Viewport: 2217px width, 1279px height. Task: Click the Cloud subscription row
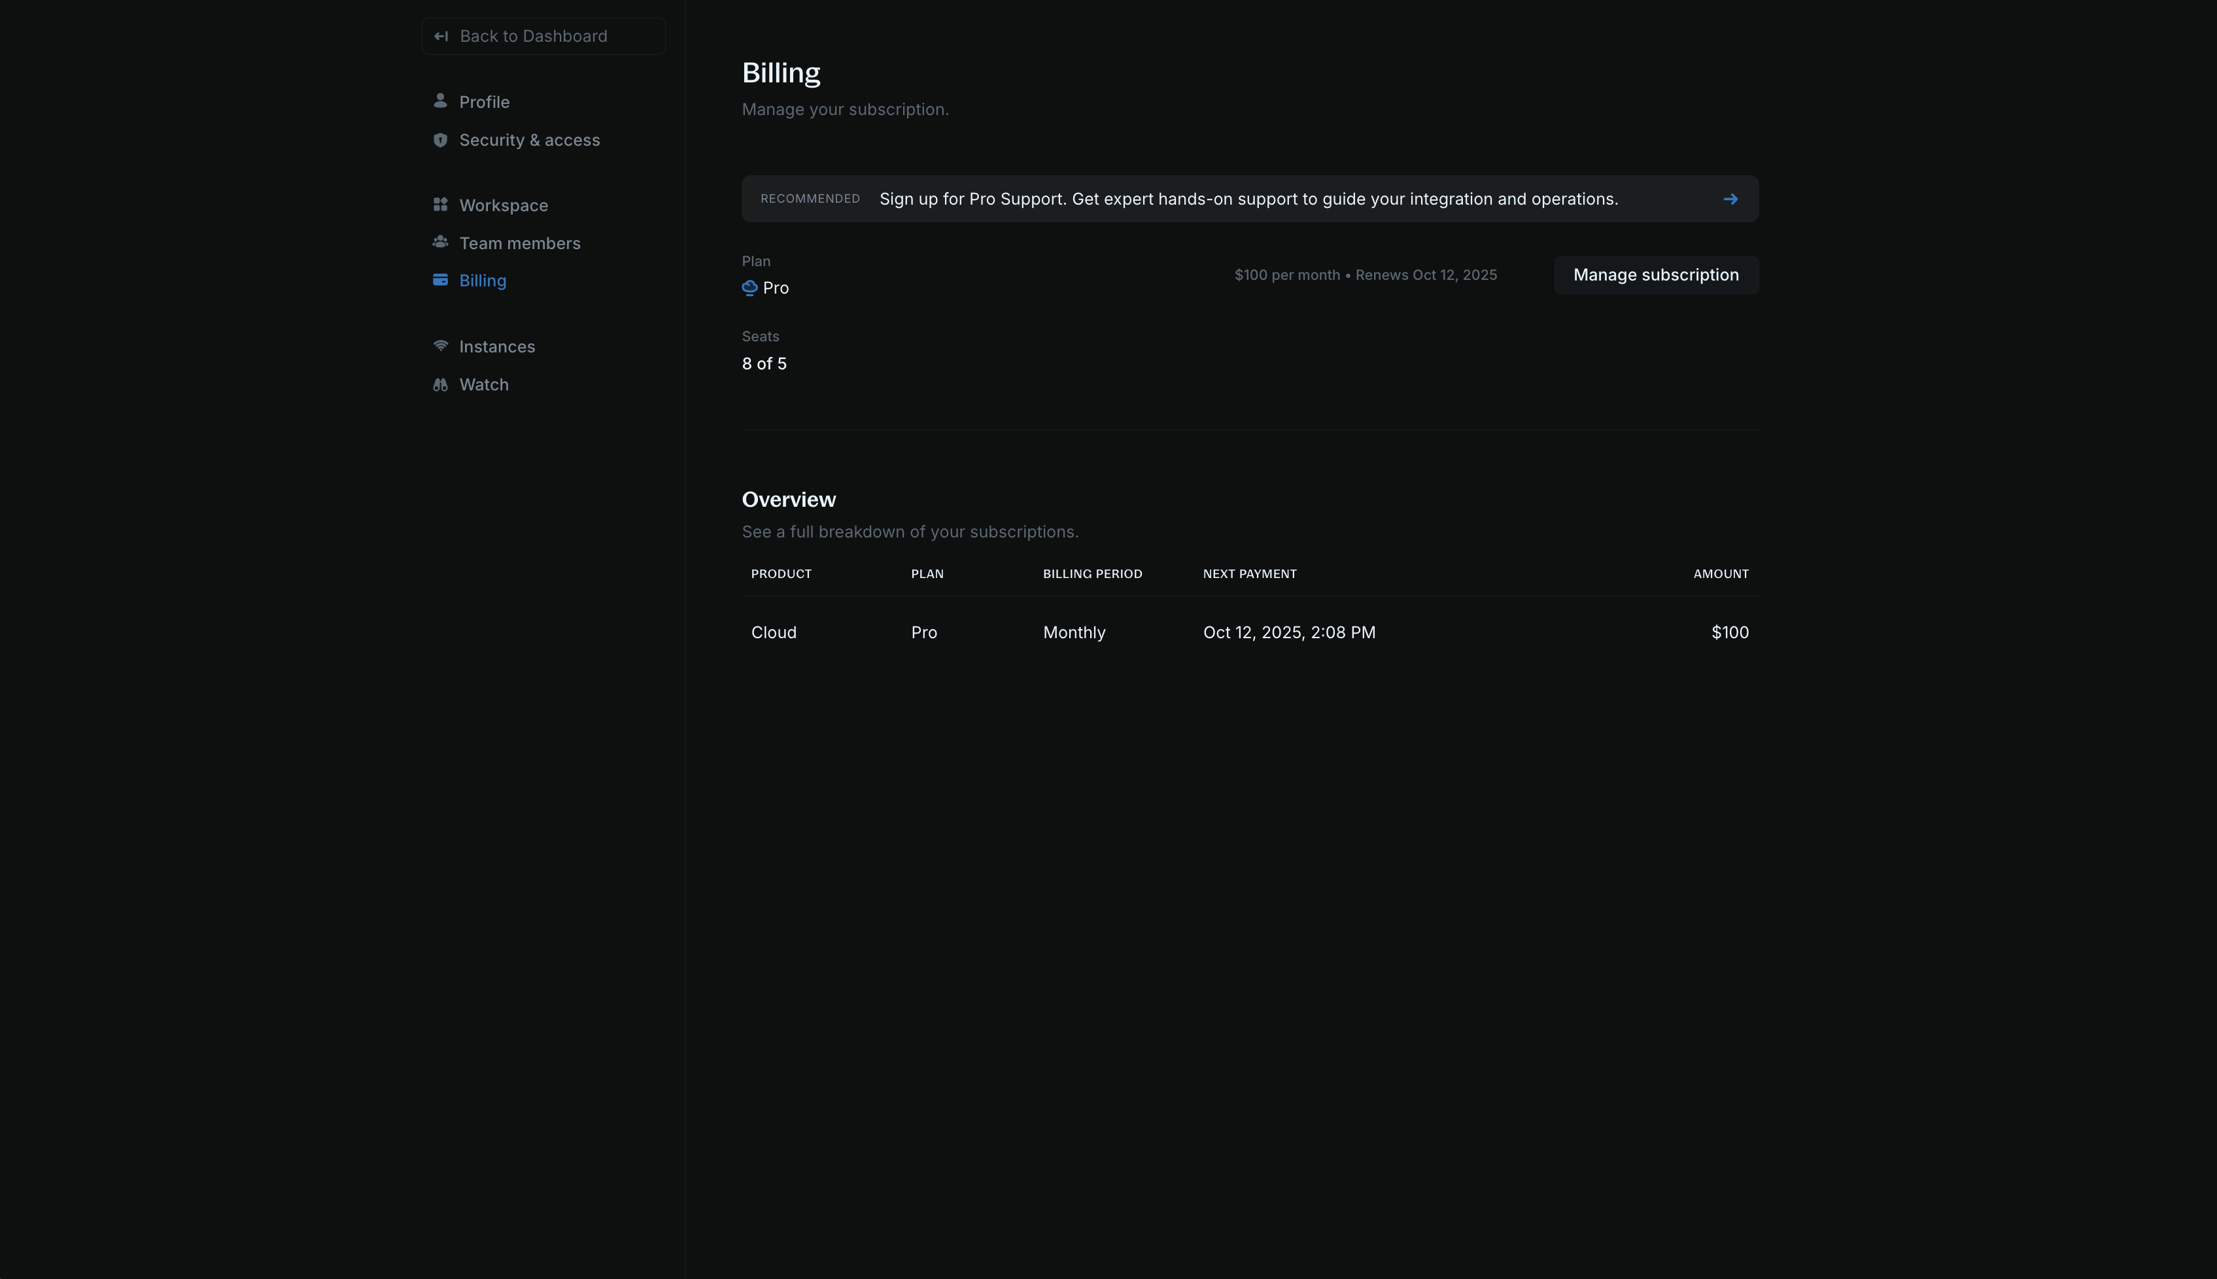pos(1249,632)
